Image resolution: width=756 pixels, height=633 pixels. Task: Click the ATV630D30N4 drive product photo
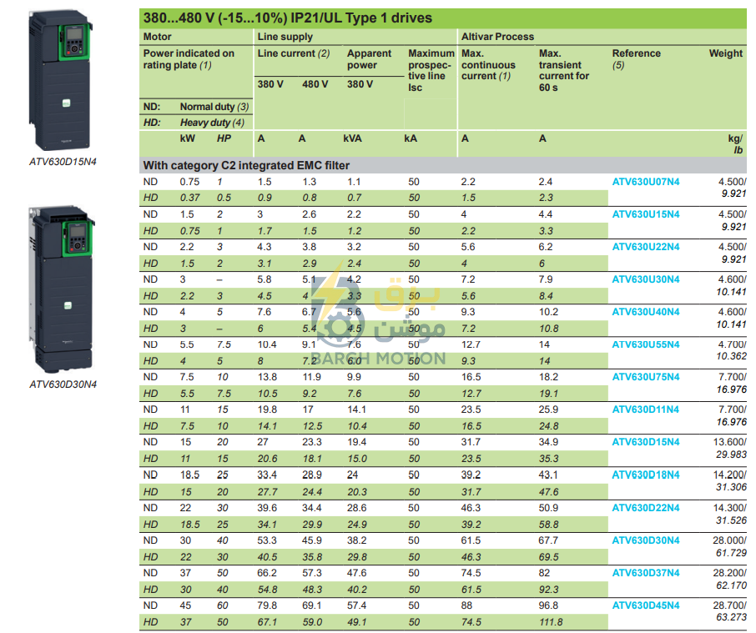click(61, 289)
